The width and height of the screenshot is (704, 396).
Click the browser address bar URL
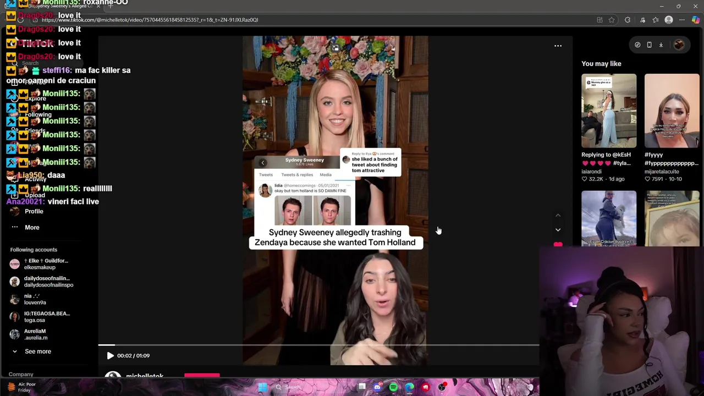click(150, 20)
